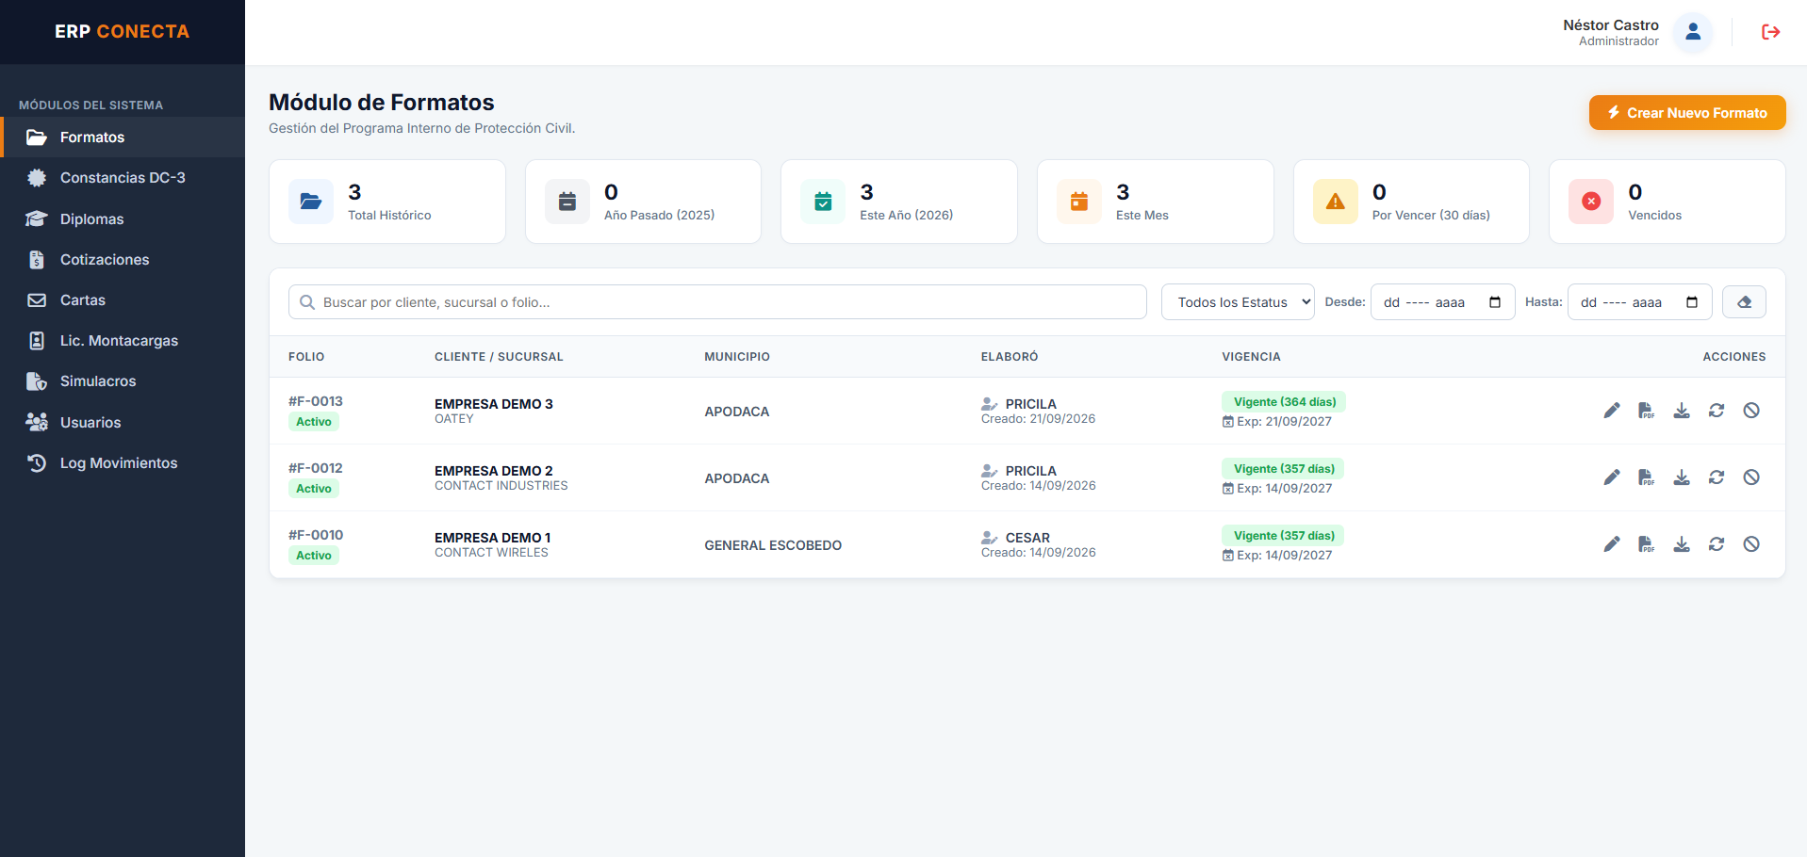Select the Vencidos stat card
This screenshot has height=857, width=1807.
[x=1667, y=202]
